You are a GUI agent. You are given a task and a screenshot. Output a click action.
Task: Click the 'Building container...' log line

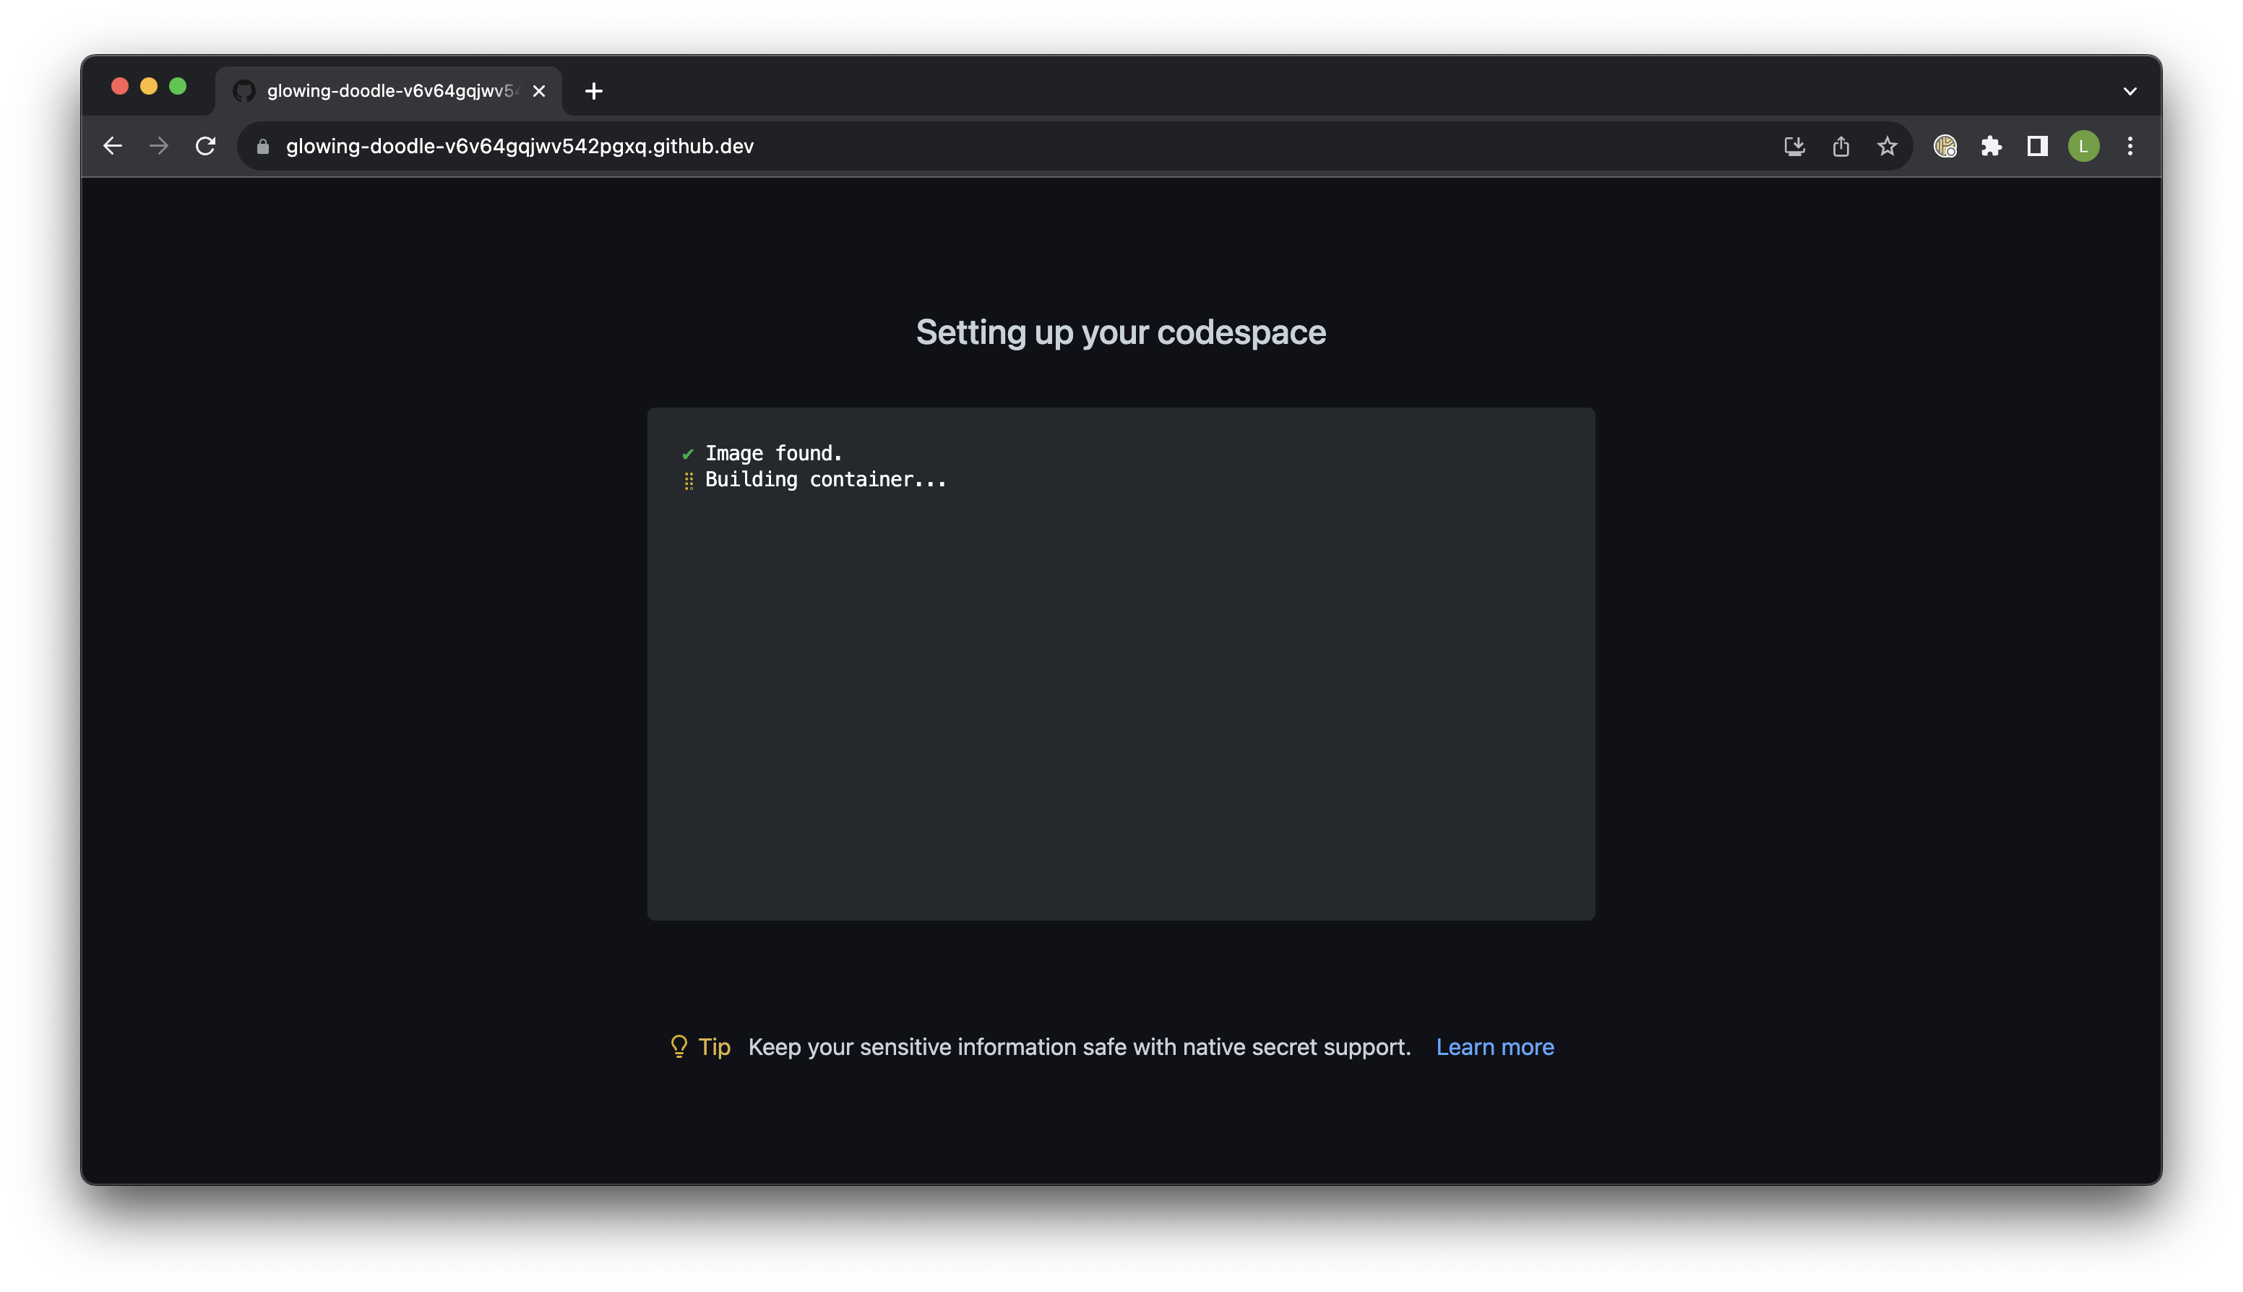825,480
